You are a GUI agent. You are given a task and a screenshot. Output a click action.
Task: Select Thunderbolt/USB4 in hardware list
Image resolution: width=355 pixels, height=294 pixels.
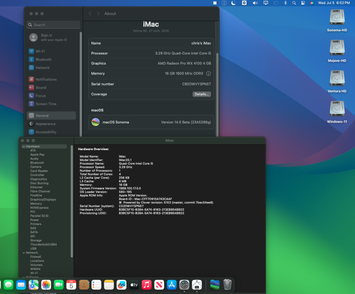coord(44,245)
